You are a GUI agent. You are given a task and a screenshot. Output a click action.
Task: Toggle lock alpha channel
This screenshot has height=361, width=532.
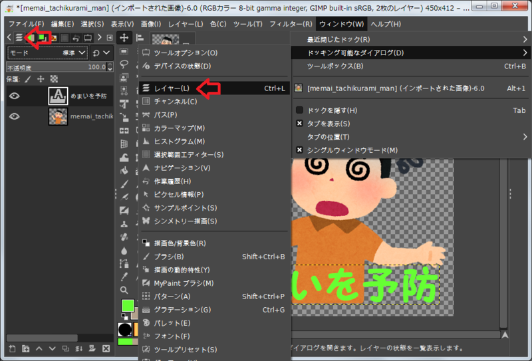pos(54,79)
